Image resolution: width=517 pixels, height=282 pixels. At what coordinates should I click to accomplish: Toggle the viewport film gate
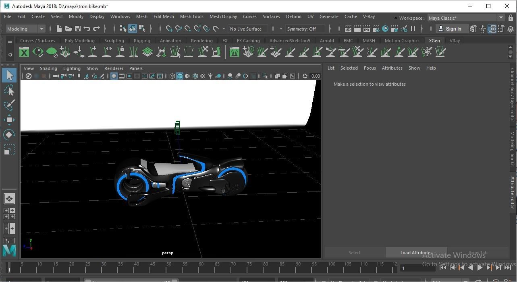(x=122, y=76)
